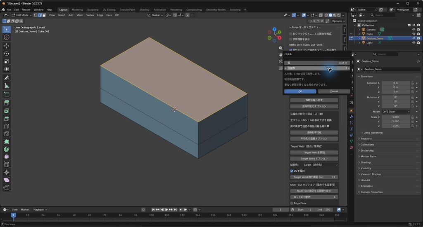This screenshot has height=227, width=423.
Task: Select the Loop Cut tool
Action: pos(7,126)
